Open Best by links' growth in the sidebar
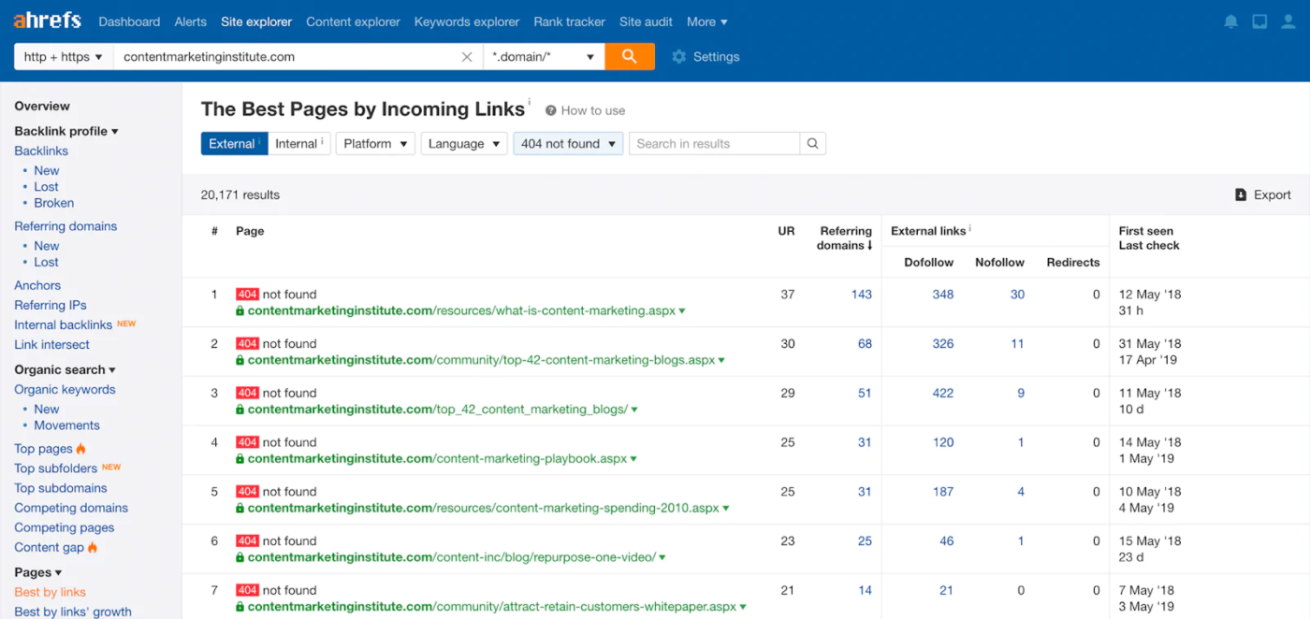This screenshot has width=1310, height=619. point(73,612)
